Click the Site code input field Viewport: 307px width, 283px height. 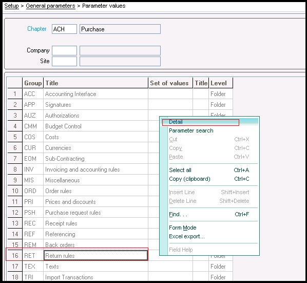[64, 61]
